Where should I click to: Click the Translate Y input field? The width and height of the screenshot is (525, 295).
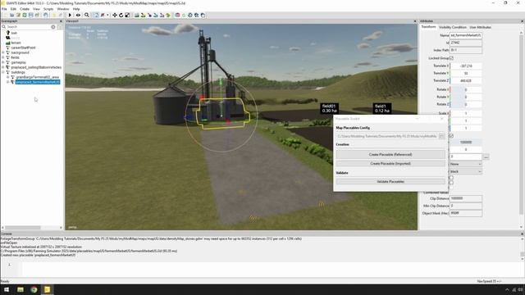click(x=466, y=73)
